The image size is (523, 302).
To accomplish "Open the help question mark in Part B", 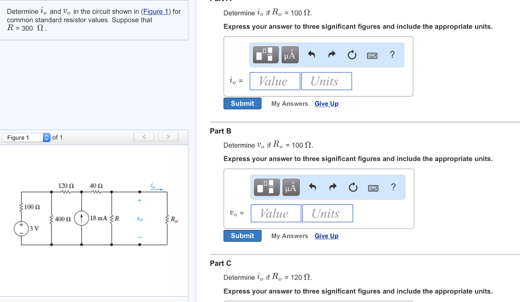I will 393,187.
